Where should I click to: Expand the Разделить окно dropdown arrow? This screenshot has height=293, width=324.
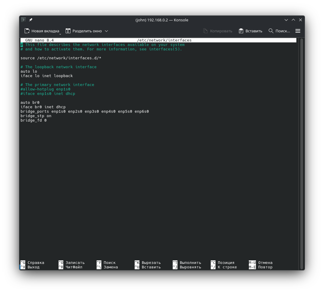106,31
